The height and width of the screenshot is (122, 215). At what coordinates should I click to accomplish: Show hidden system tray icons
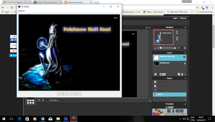pyautogui.click(x=180, y=119)
